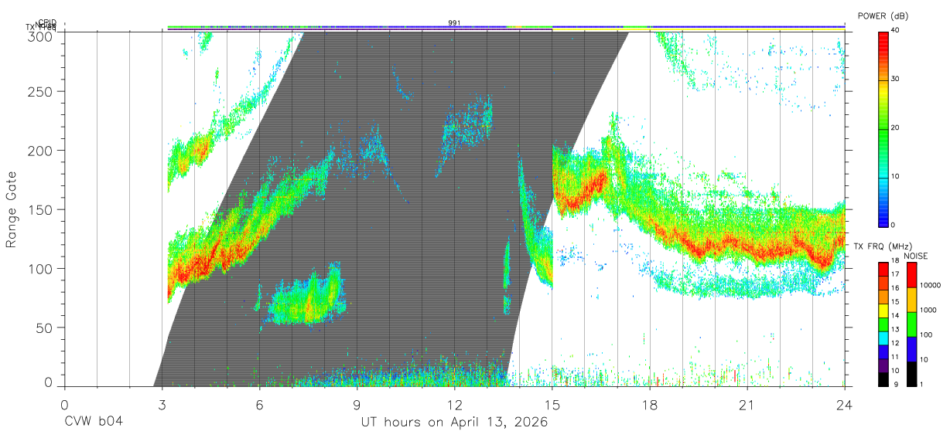
Task: Click the CPID label above the plot
Action: (47, 22)
